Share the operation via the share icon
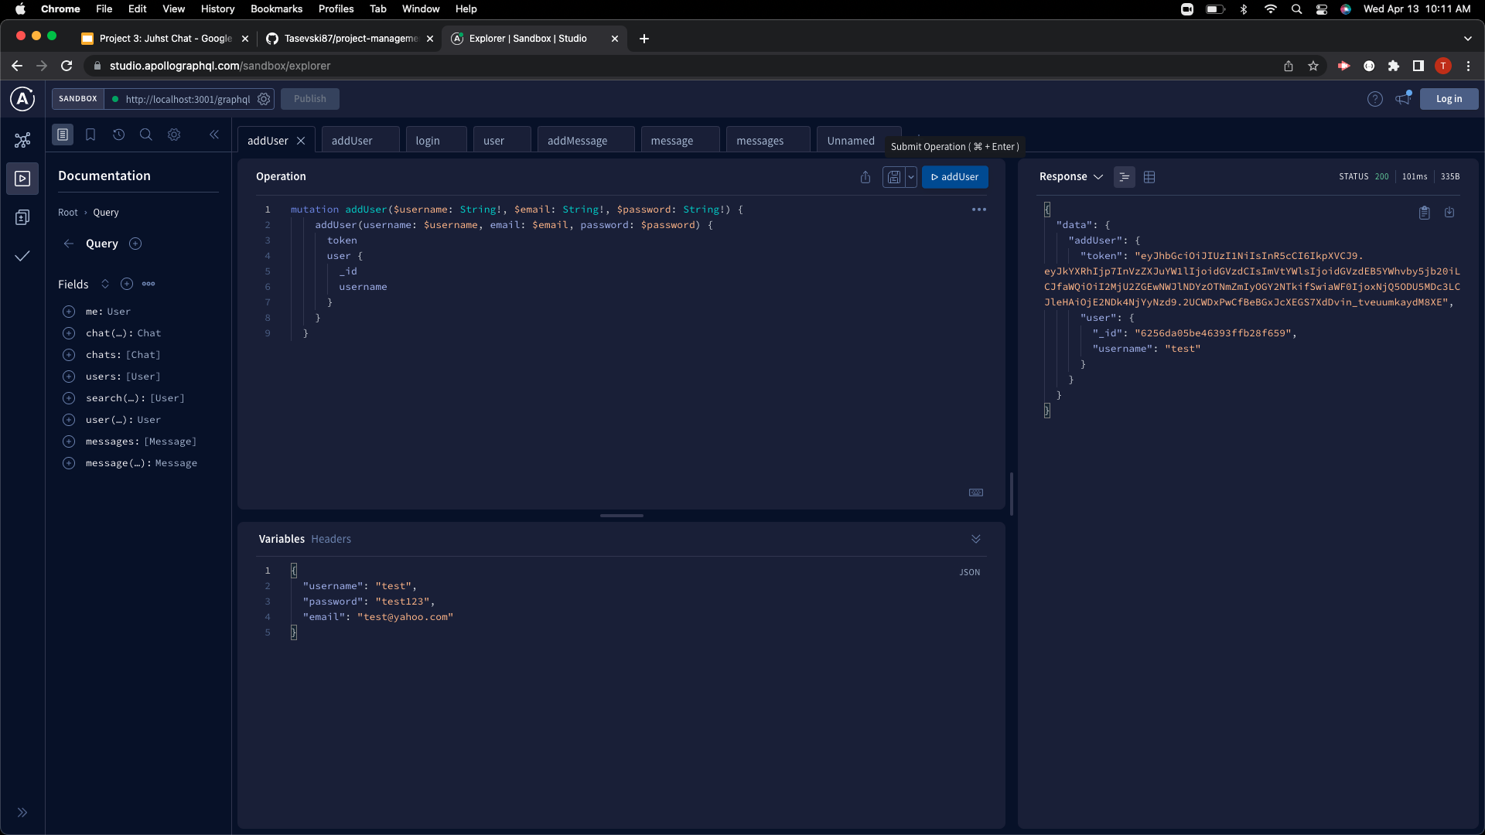This screenshot has height=835, width=1485. [x=865, y=177]
